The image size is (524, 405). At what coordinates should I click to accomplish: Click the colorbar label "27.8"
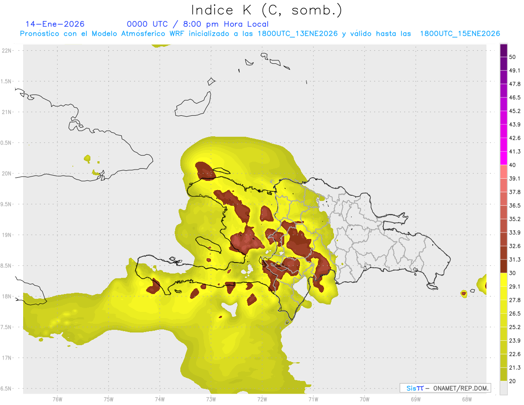click(x=515, y=300)
